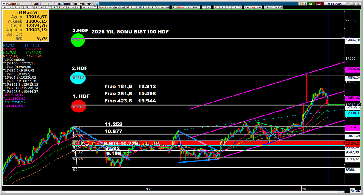Set the 5 minute period

[15, 7]
